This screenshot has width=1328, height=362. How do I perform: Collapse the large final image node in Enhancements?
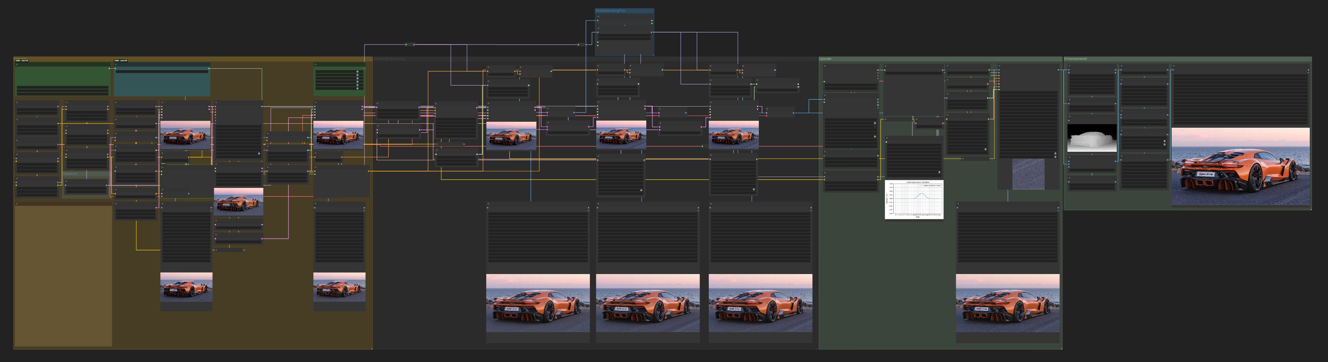click(1174, 66)
